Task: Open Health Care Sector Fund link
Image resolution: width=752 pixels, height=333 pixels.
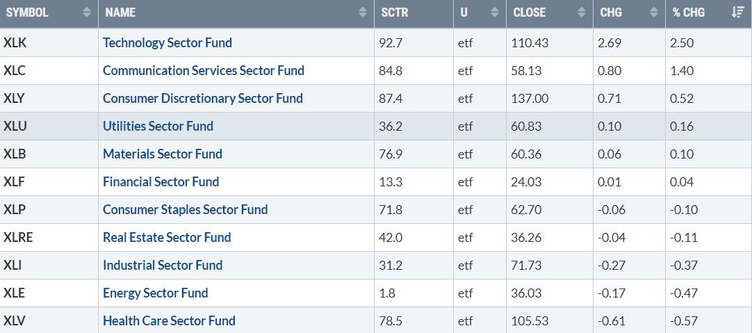Action: point(169,320)
